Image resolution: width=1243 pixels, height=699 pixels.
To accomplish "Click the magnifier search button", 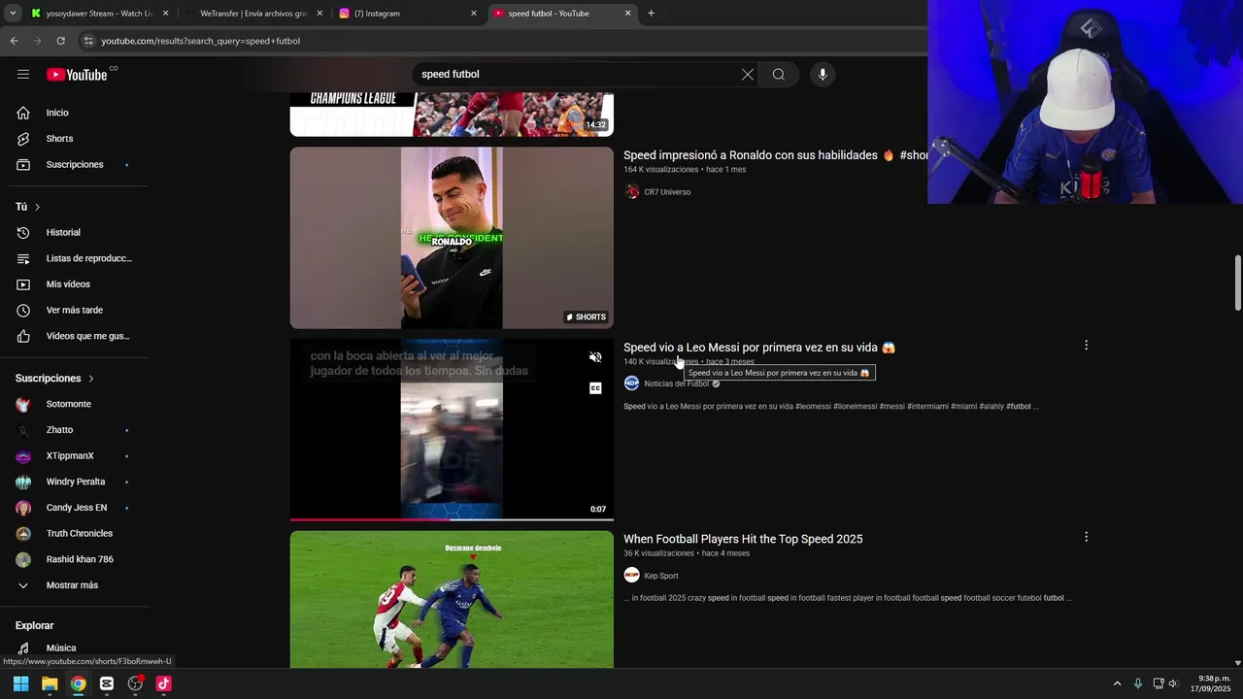I will 779,75.
